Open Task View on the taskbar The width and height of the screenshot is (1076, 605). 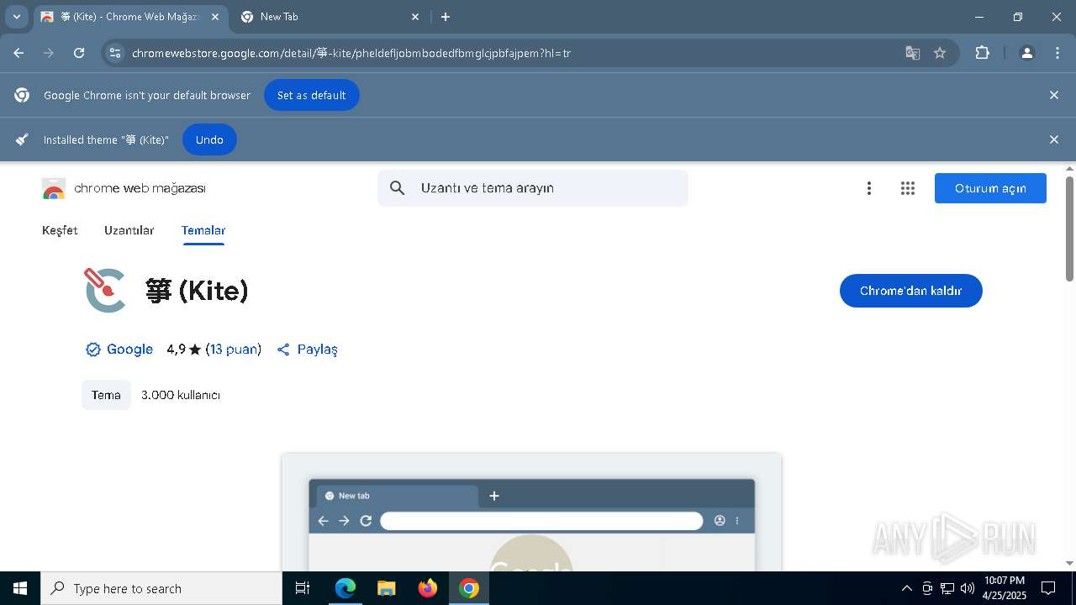(x=303, y=588)
